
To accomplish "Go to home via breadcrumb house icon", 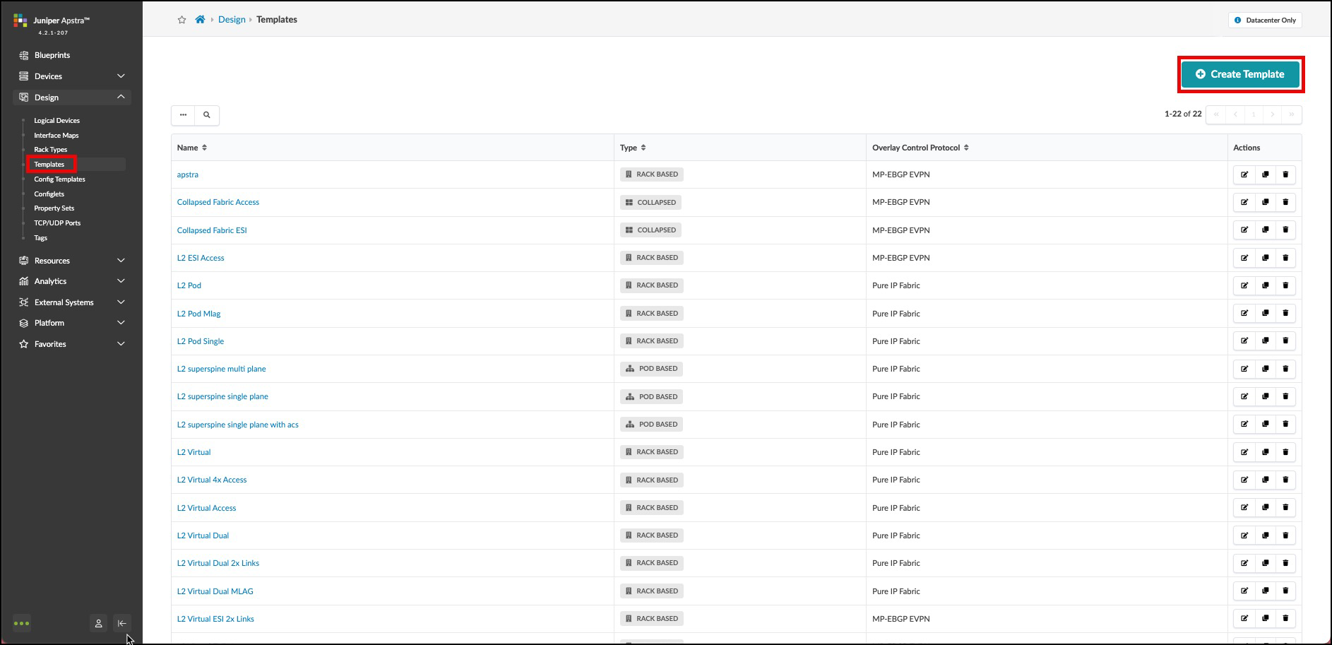I will (200, 20).
